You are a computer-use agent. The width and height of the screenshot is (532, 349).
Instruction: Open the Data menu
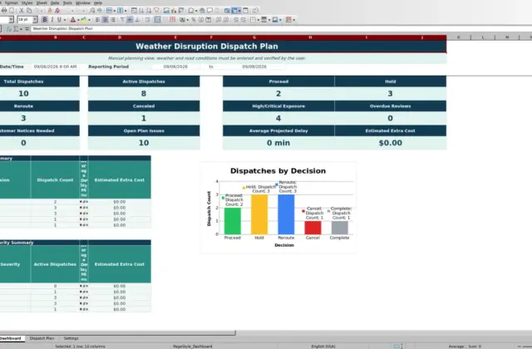point(55,2)
